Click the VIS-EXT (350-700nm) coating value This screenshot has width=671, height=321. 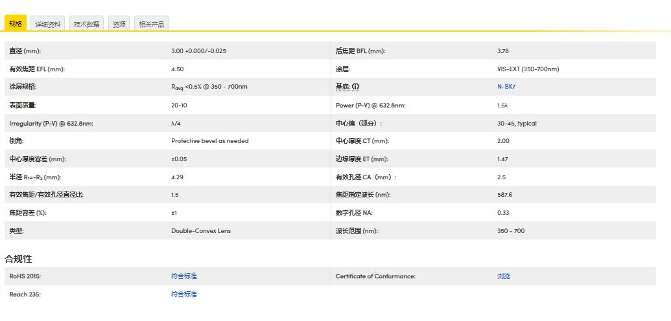tap(528, 69)
